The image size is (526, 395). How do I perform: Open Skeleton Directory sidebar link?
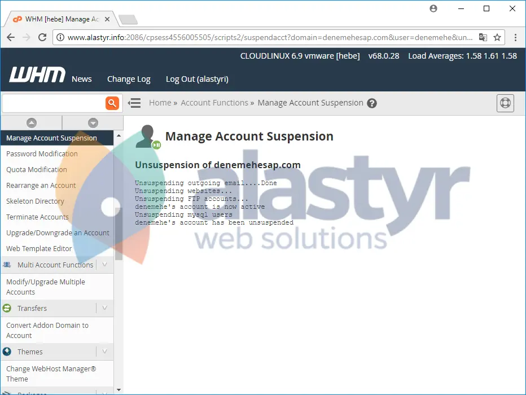35,201
